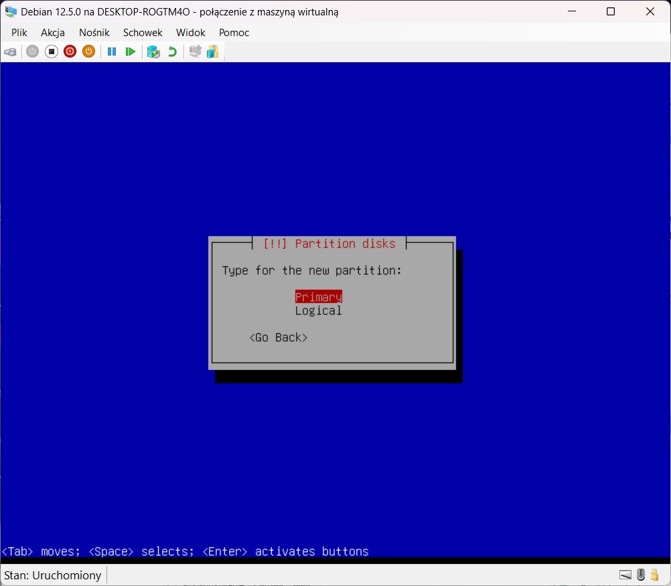
Task: Toggle enhanced session mode icon
Action: pyautogui.click(x=195, y=52)
